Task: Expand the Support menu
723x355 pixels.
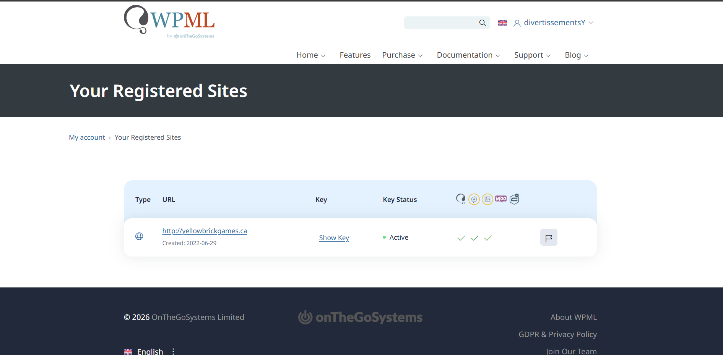Action: [x=533, y=55]
